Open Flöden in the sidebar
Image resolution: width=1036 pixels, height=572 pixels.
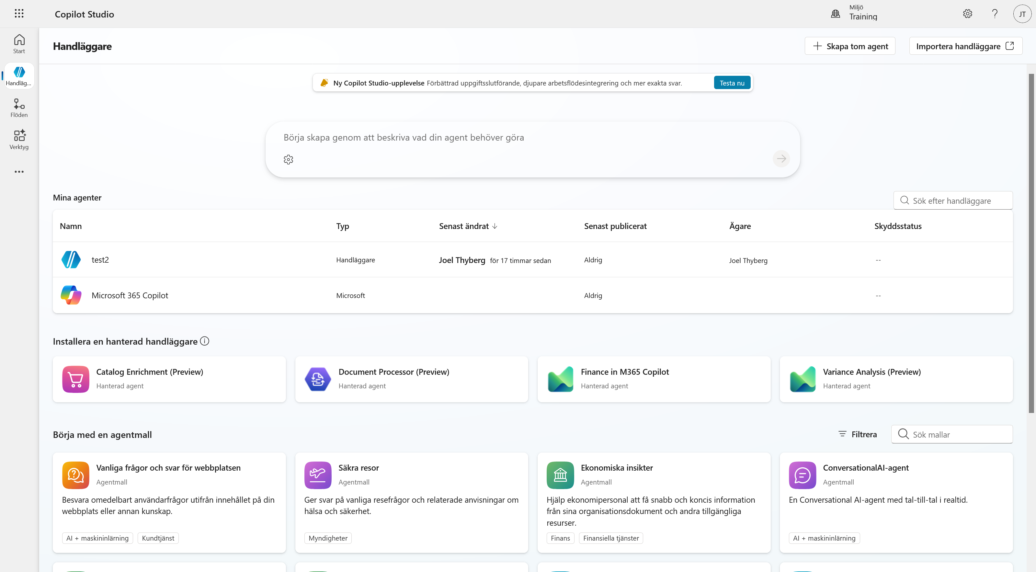[19, 108]
